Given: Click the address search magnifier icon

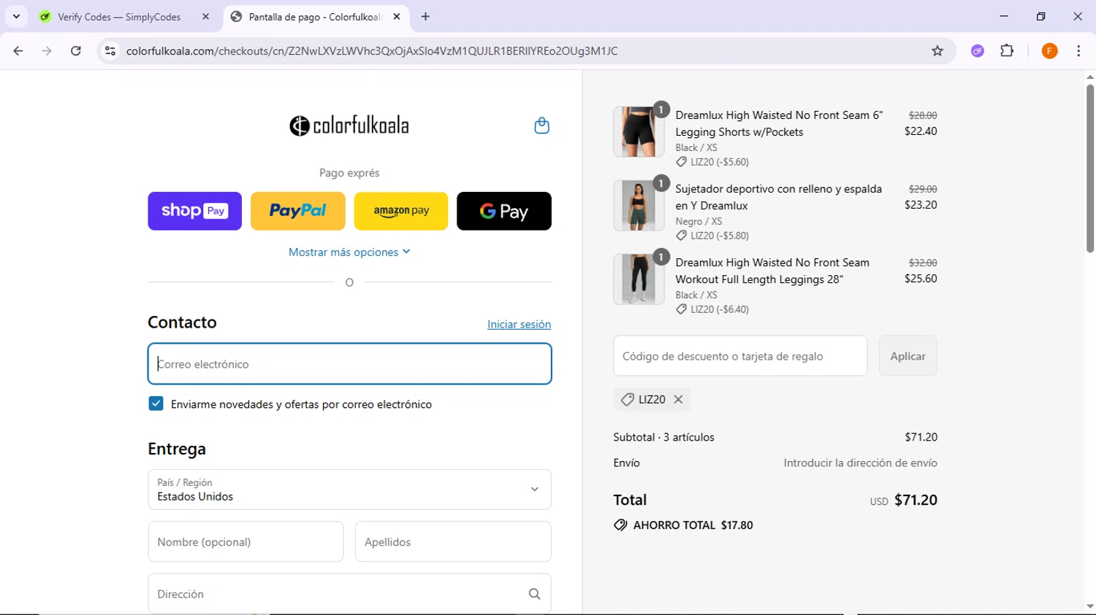Looking at the screenshot, I should pos(534,594).
